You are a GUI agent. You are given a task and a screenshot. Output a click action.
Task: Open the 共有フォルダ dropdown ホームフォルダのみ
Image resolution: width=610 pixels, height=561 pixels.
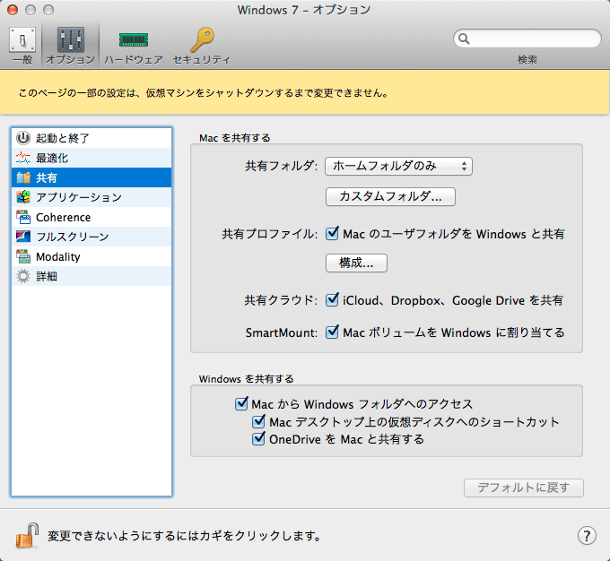pyautogui.click(x=399, y=167)
